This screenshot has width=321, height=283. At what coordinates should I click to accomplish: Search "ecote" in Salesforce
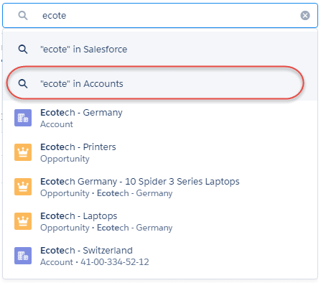160,50
